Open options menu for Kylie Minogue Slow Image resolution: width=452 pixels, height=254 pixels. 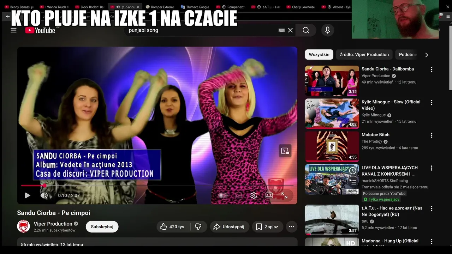431,102
